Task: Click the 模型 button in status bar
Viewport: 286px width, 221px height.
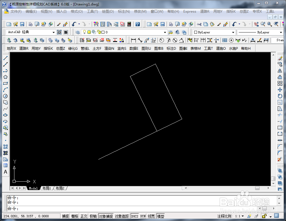Action: [161, 216]
